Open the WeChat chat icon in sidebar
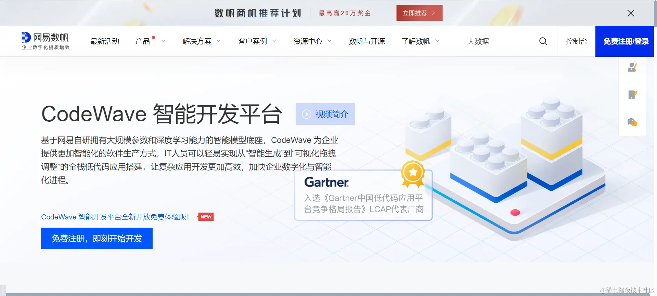The width and height of the screenshot is (657, 296). click(x=632, y=122)
